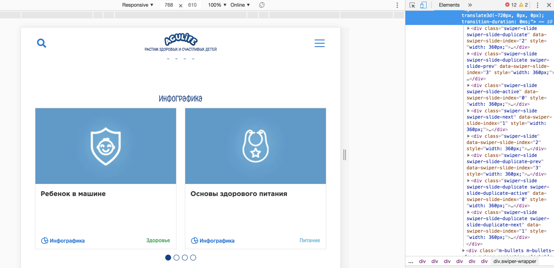The image size is (554, 268).
Task: Switch to the Elements tab
Action: (449, 5)
